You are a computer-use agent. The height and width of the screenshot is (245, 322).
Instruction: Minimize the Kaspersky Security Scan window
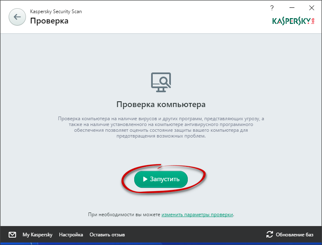point(291,7)
